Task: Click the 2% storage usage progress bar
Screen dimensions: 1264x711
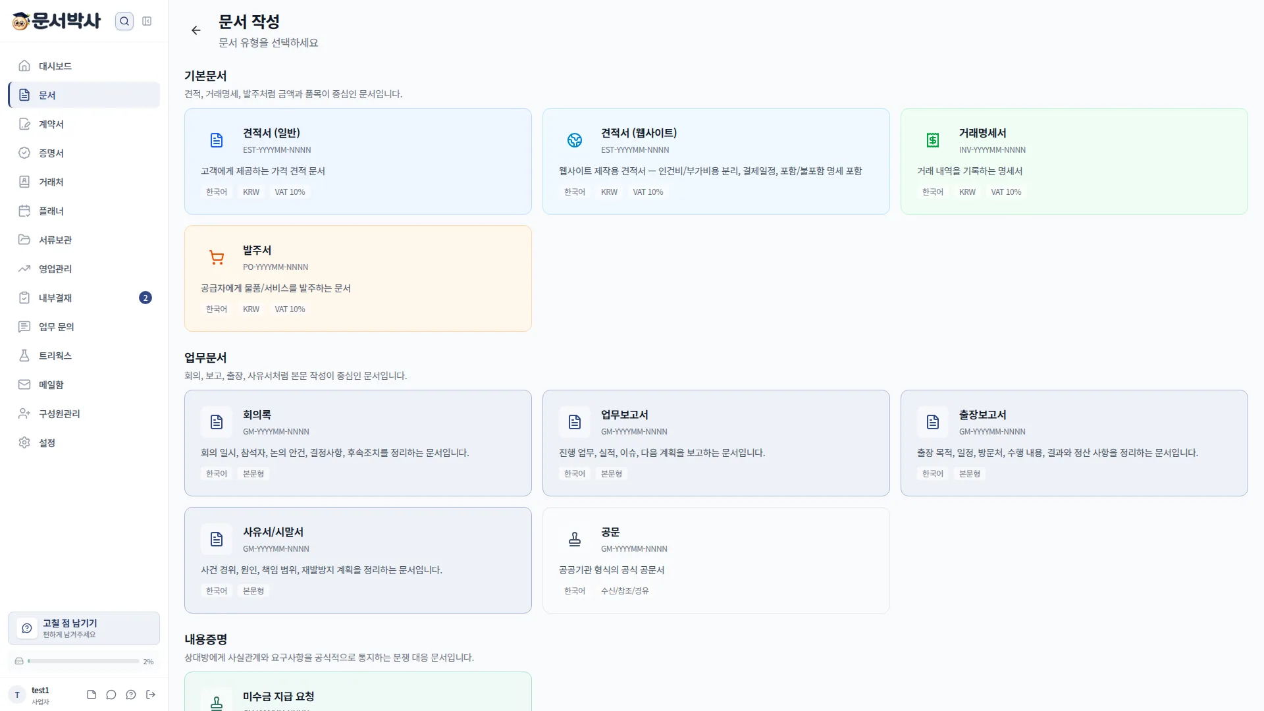Action: (84, 661)
